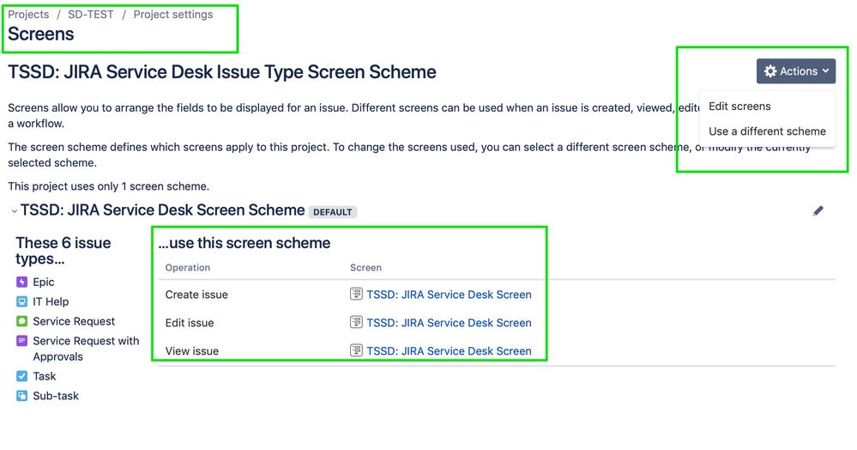The image size is (857, 450).
Task: Click the Service Request issue type icon
Action: click(21, 321)
